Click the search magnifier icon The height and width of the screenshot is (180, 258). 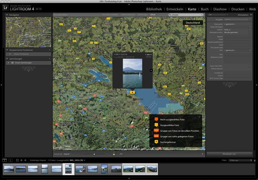pos(170,15)
